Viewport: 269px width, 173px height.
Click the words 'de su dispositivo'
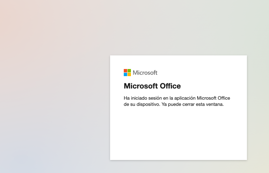[x=141, y=104]
